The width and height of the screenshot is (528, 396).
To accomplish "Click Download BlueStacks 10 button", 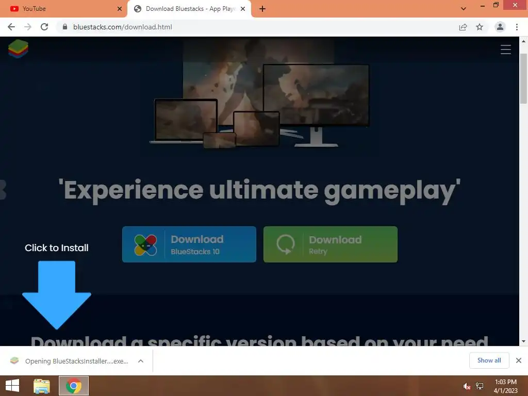I will 189,244.
